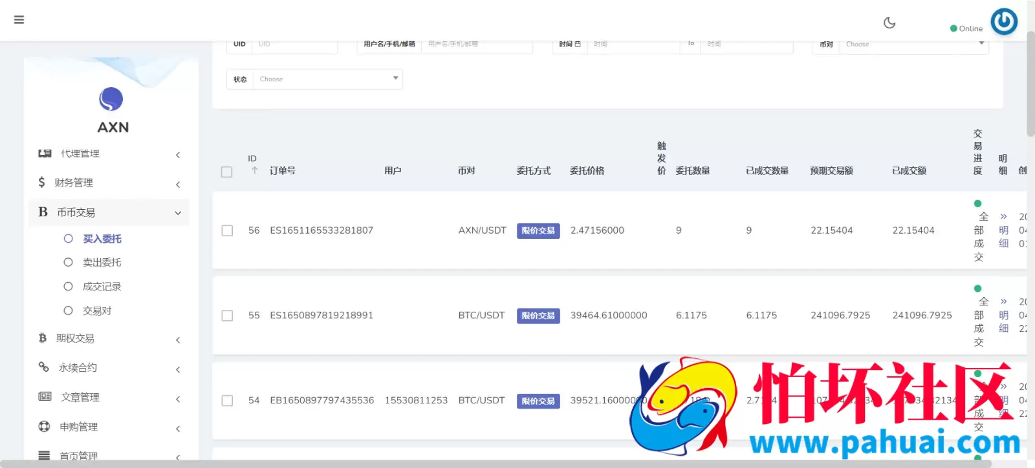Click the calendar icon beside 时间

pyautogui.click(x=578, y=44)
